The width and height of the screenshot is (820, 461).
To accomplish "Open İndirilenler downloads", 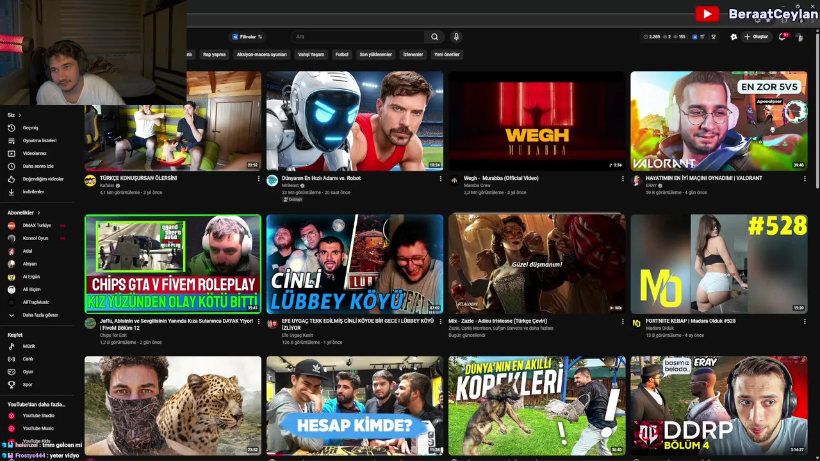I will (x=33, y=191).
